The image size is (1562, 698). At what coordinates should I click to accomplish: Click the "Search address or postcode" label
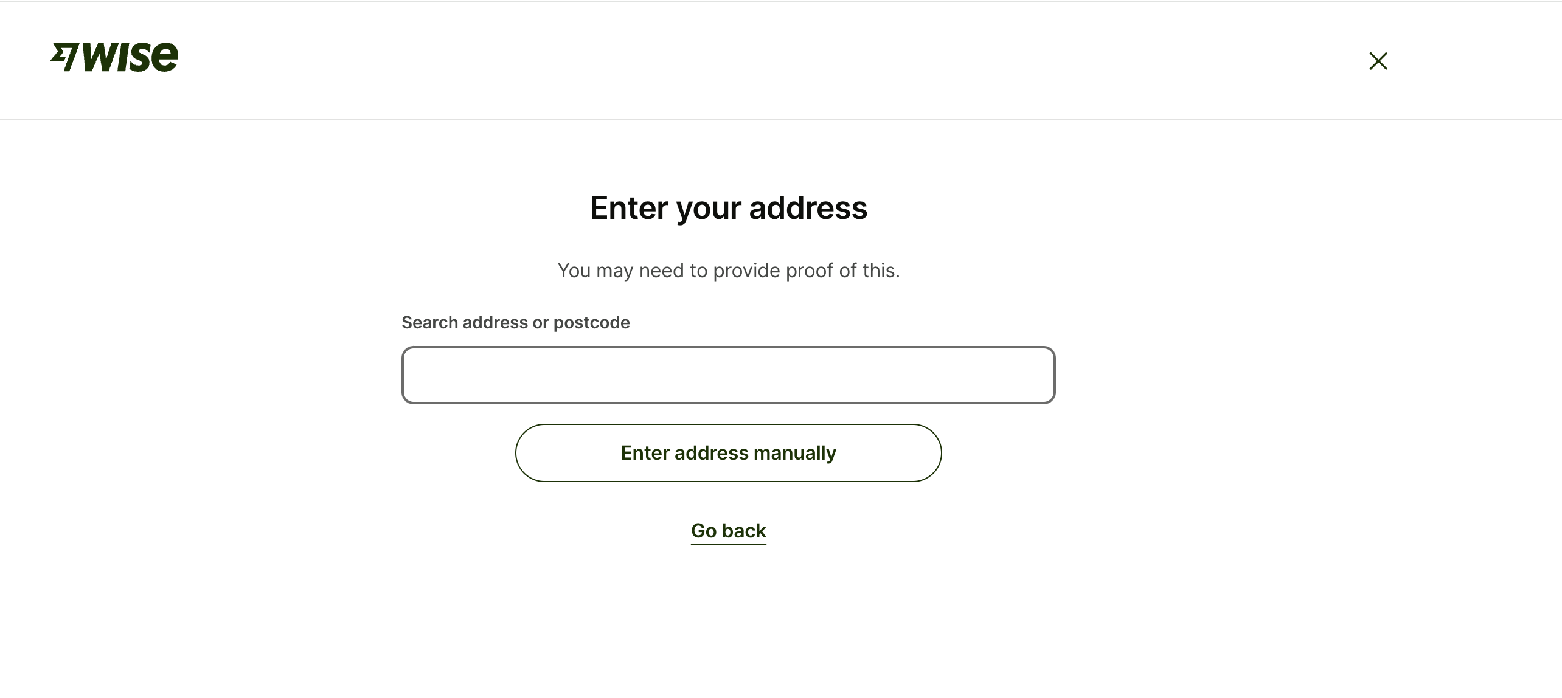(x=515, y=322)
